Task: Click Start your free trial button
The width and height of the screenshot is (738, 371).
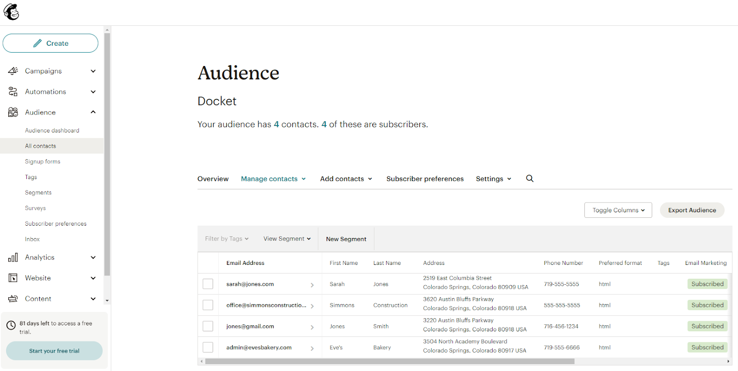Action: 54,351
